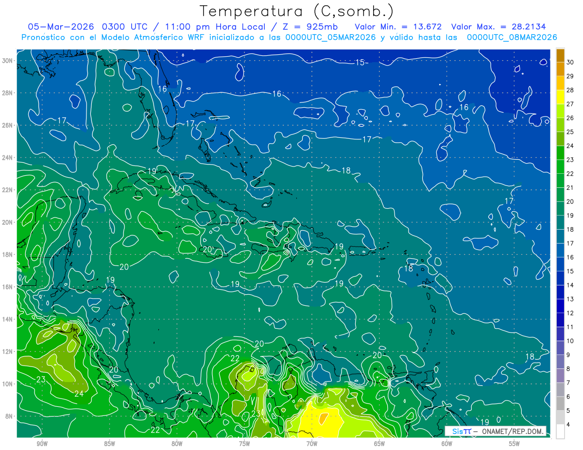This screenshot has height=450, width=583.
Task: Click the 30N latitude axis label
Action: pyautogui.click(x=8, y=61)
